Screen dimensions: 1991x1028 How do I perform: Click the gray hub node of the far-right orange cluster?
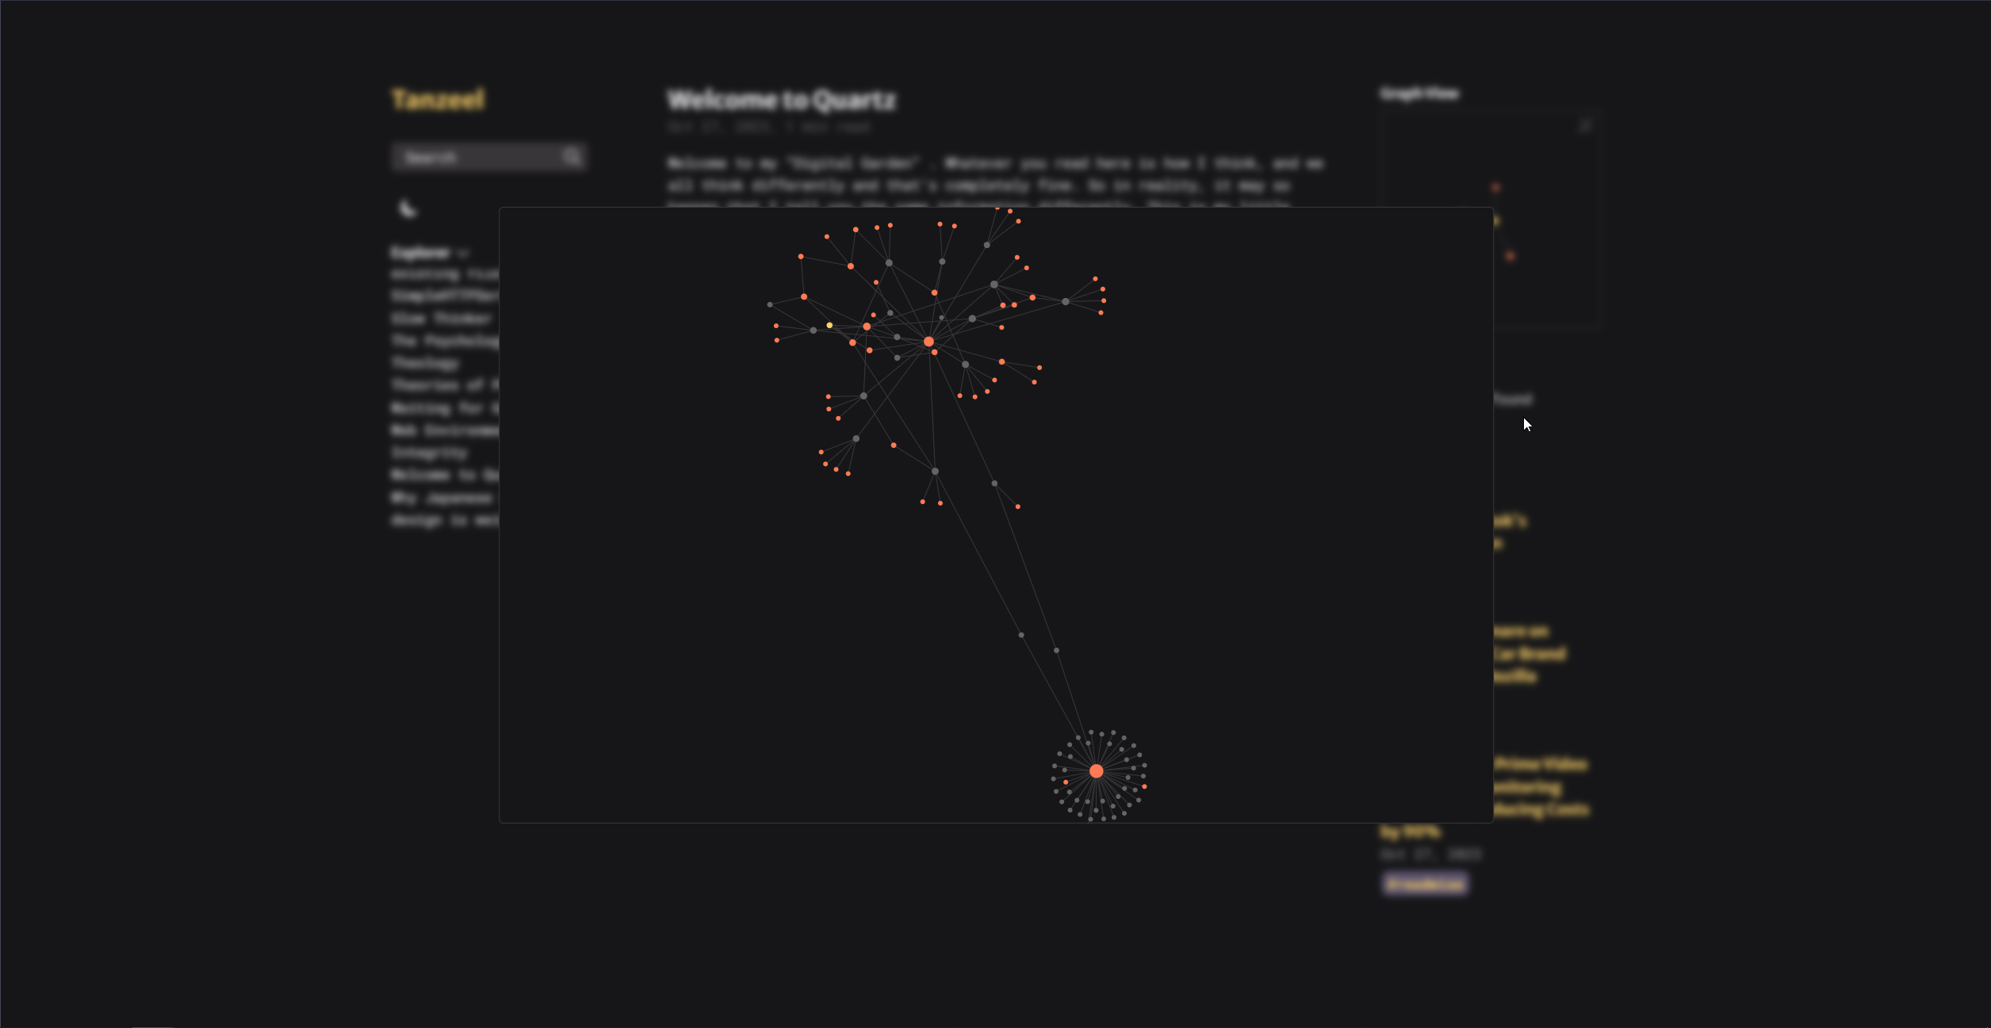click(1065, 301)
